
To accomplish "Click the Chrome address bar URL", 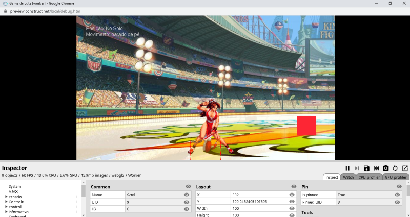I will coord(46,11).
